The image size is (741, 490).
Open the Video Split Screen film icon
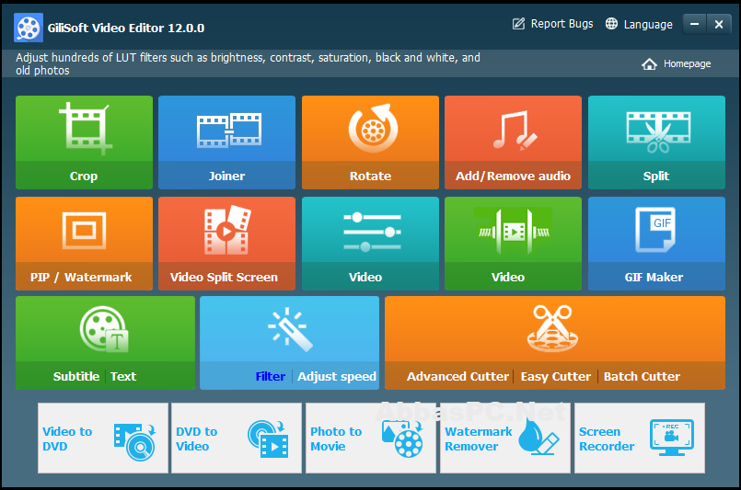(x=227, y=230)
